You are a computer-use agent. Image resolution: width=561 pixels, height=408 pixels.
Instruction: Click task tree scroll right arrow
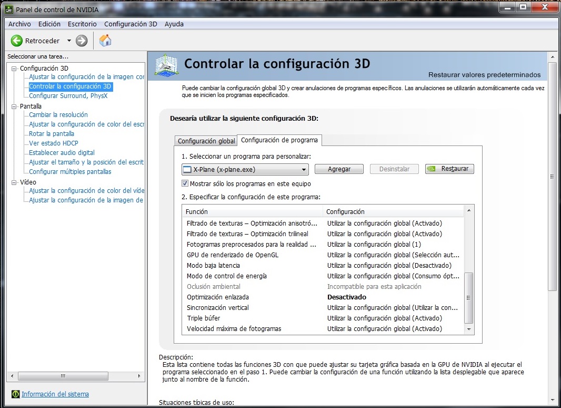click(x=139, y=376)
